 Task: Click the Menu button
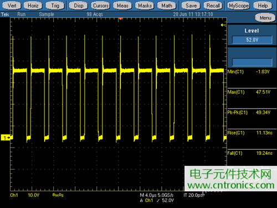point(265,18)
